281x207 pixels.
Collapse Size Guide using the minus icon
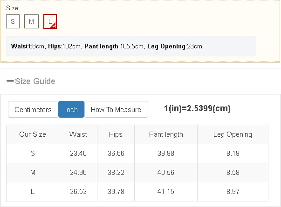click(10, 81)
